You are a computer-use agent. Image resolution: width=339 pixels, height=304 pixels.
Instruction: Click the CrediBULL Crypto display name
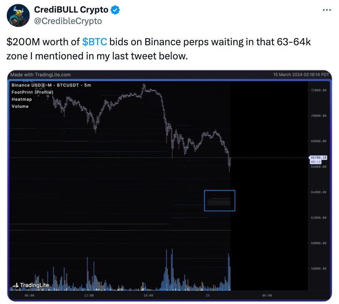[71, 10]
